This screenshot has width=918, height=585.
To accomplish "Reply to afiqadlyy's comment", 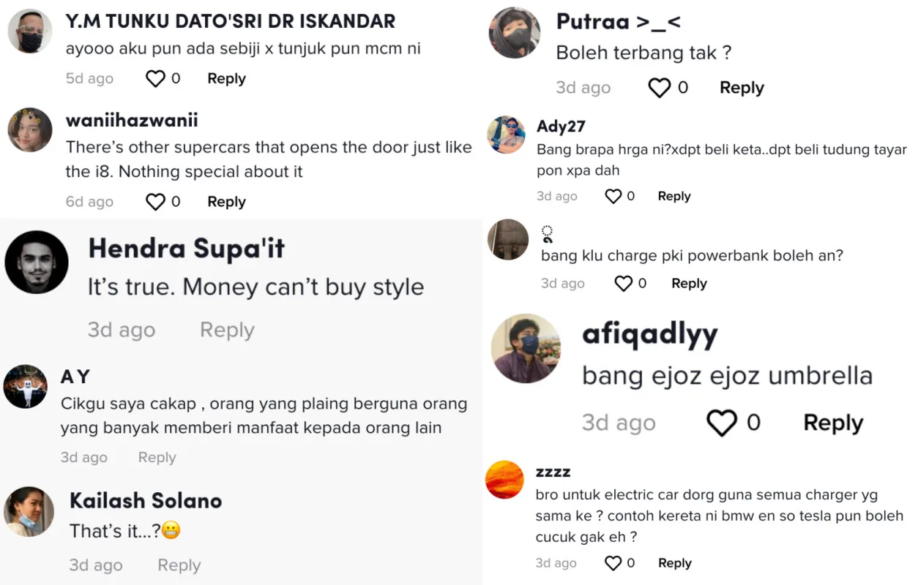I will pos(833,423).
